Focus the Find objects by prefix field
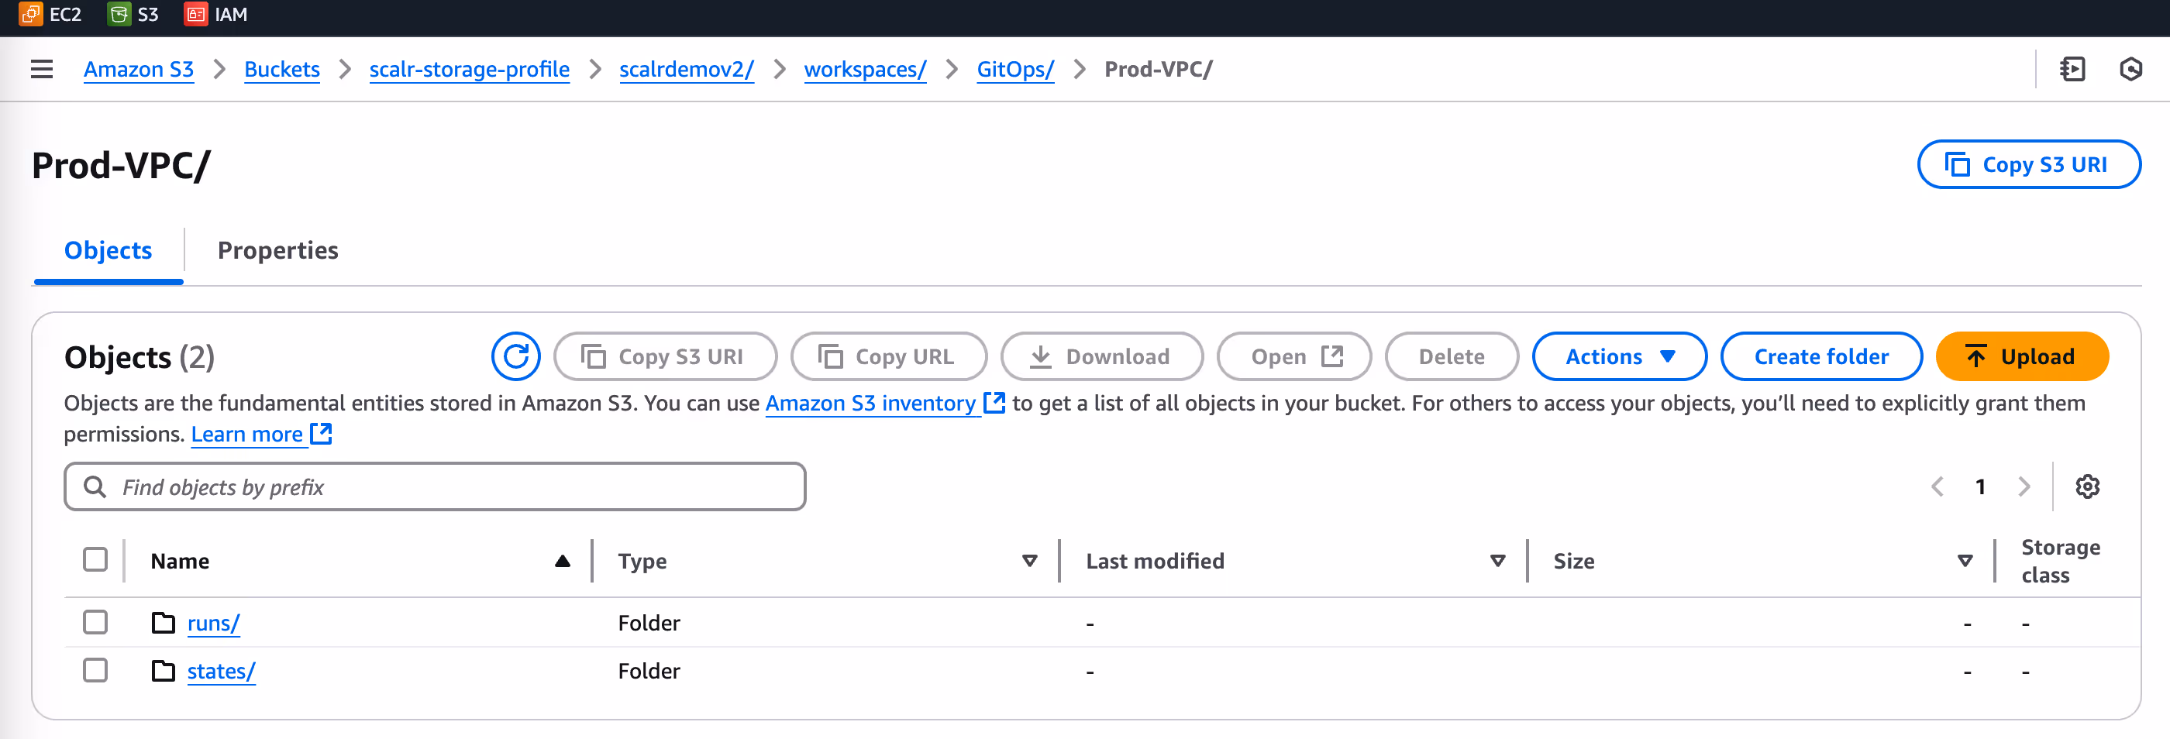 [435, 486]
